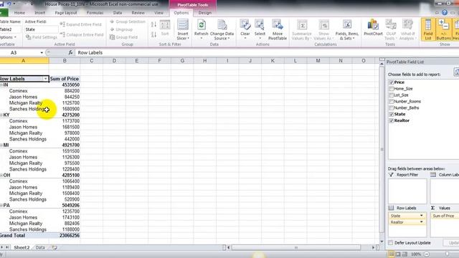This screenshot has width=459, height=258.
Task: Select the Michigan Realty row under IN
Action: (x=26, y=103)
